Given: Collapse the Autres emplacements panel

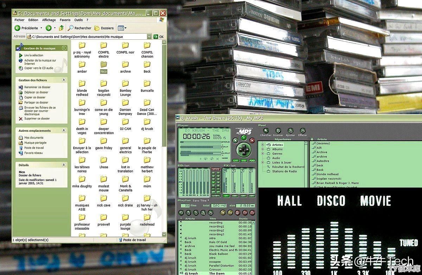Looking at the screenshot, I should pyautogui.click(x=64, y=130).
